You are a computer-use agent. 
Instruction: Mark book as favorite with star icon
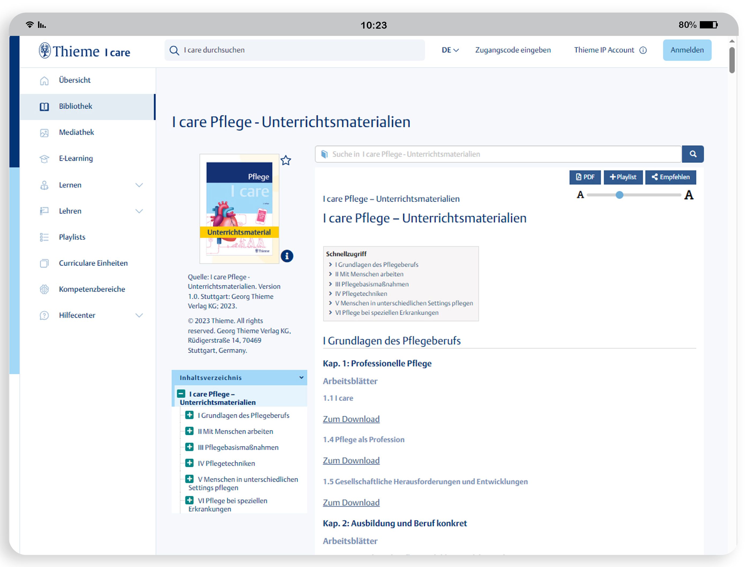pyautogui.click(x=286, y=160)
